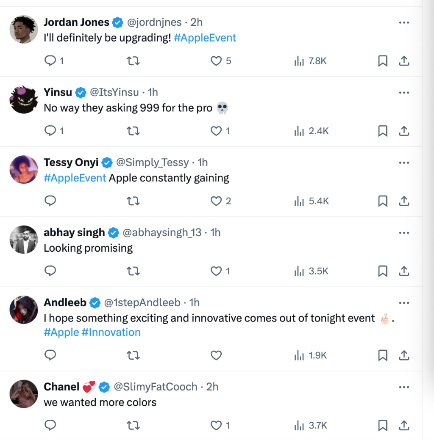
Task: Open @abhaysingh_13 profile handle
Action: tap(162, 232)
